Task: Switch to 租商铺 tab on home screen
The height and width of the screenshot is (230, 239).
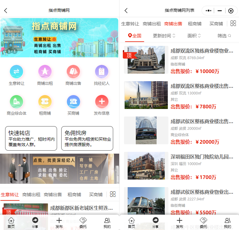Action: (74, 195)
